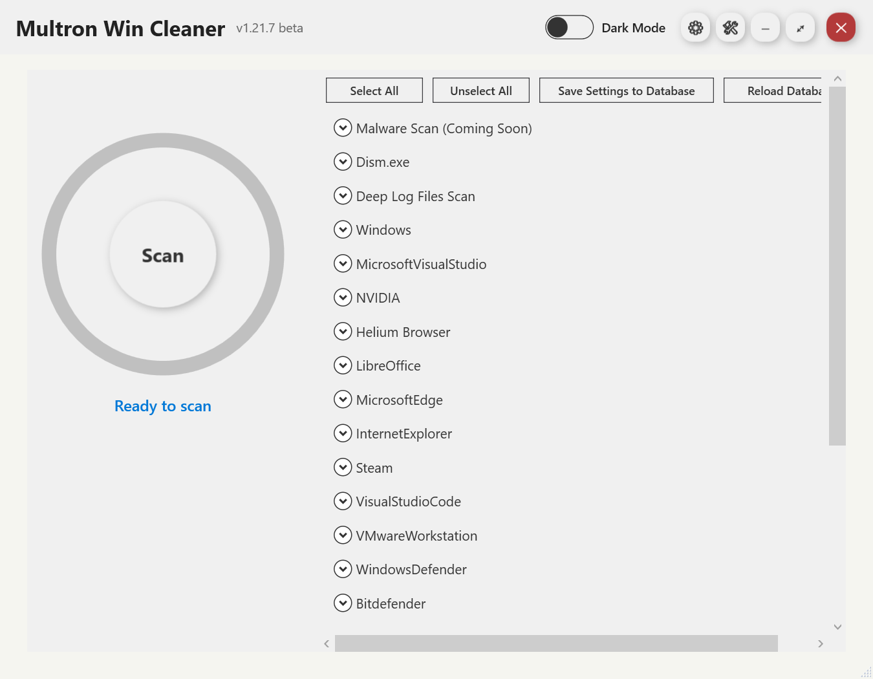
Task: Select the 'InternetExplorer' label text
Action: point(404,434)
